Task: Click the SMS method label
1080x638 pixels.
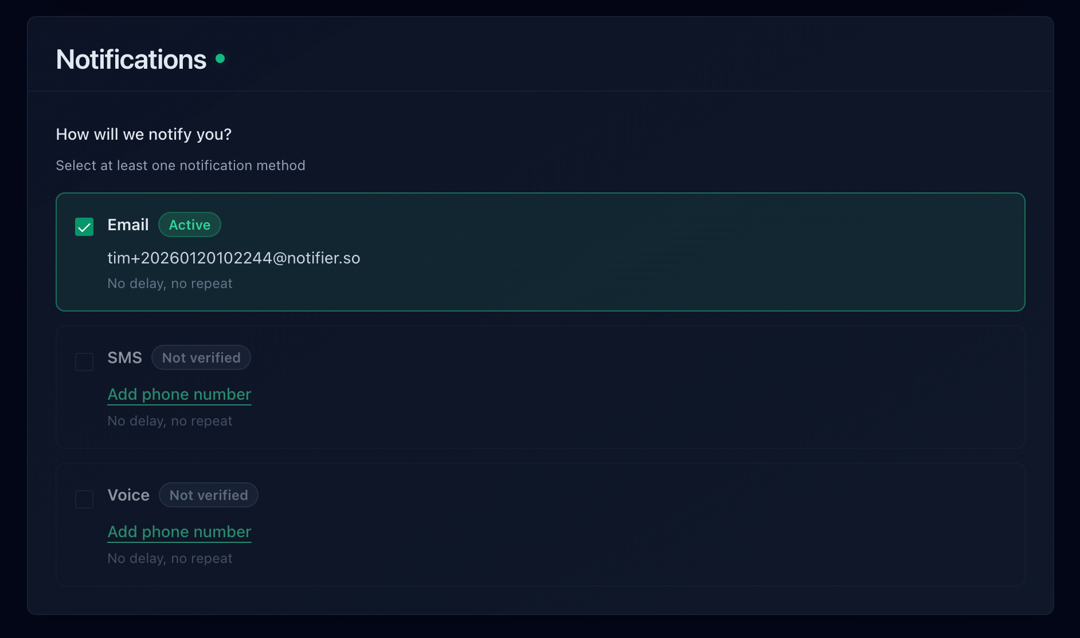Action: (124, 358)
